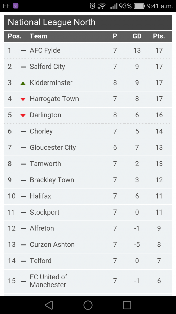Tap the red down arrow beside Darlington
176x314 pixels.
[x=23, y=115]
